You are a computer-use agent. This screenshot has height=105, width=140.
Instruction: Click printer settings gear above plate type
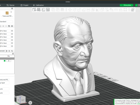click(12, 8)
